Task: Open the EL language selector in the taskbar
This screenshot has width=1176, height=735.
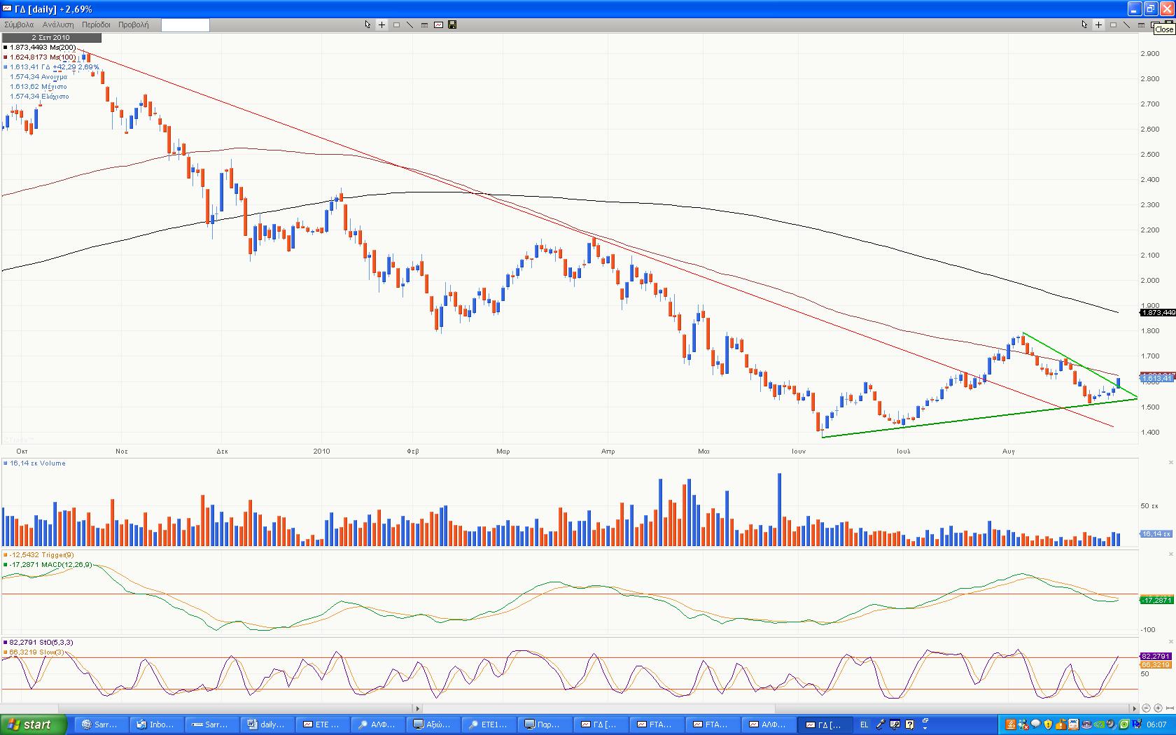Action: point(864,724)
